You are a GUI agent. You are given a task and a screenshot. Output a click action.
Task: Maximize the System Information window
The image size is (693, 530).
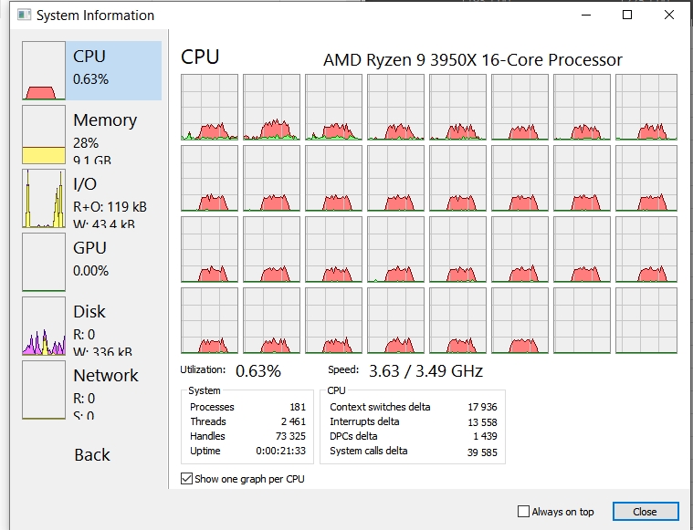click(x=627, y=16)
